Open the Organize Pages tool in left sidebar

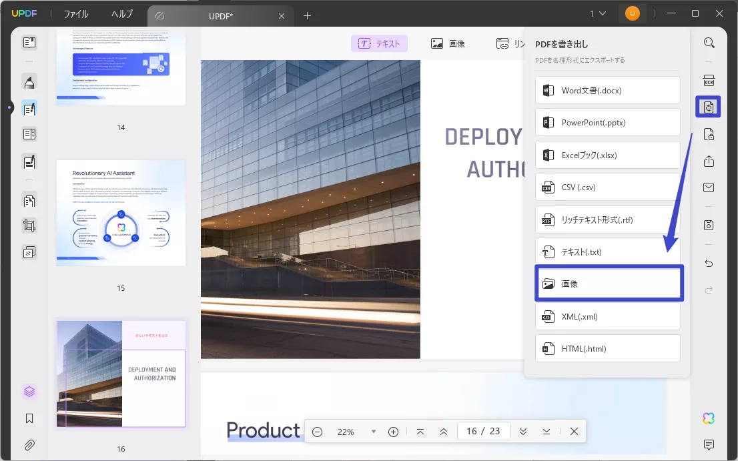click(x=29, y=134)
